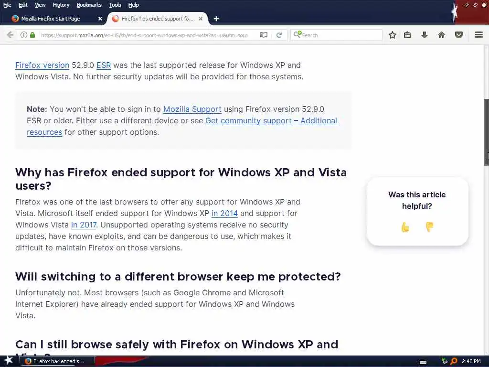Screen dimensions: 489x367
Task: Follow the 'Firefox version' link
Action: 42,65
